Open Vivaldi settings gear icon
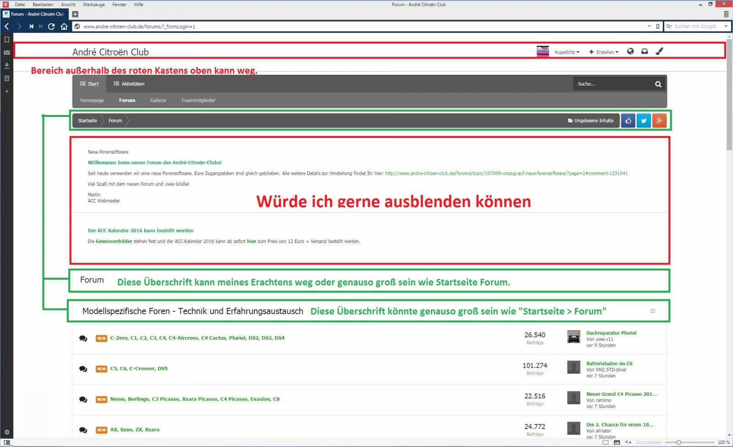This screenshot has height=447, width=733. 7,432
